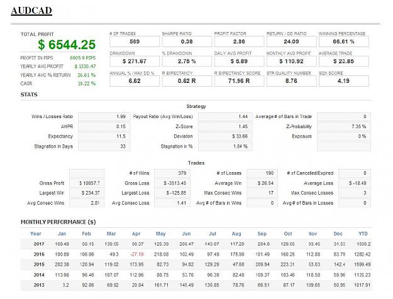Click the Exposure value 0 %

(343, 136)
